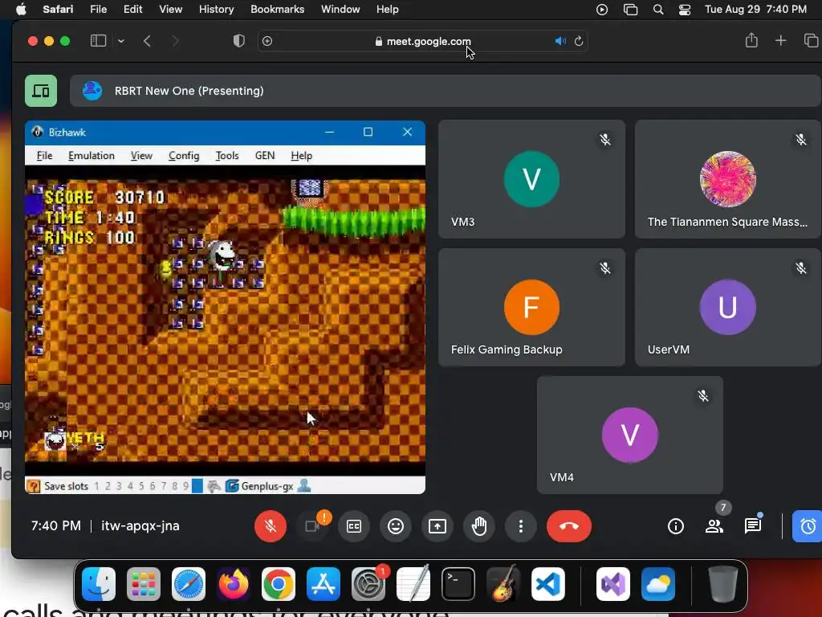Open the Safari History menu
822x617 pixels.
coord(216,10)
